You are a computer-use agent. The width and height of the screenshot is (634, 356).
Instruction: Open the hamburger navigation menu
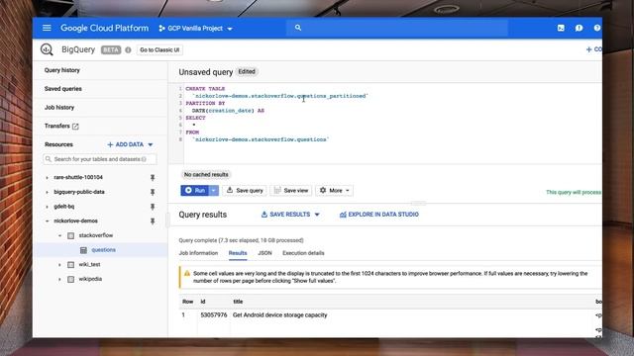coord(47,28)
